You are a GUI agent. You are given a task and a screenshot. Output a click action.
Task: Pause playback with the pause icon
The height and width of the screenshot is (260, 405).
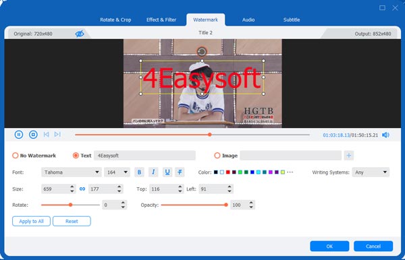[x=19, y=135]
